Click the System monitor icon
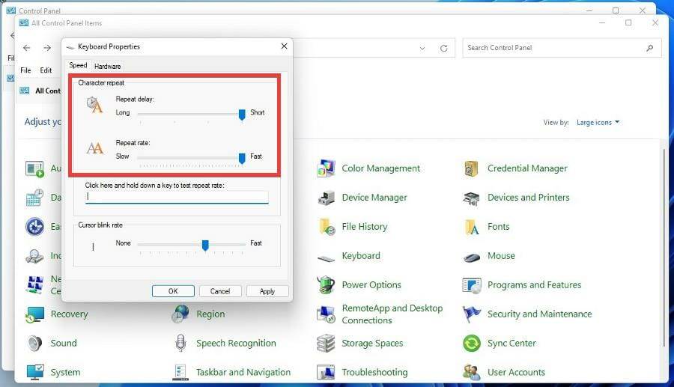The image size is (674, 387). (x=34, y=372)
